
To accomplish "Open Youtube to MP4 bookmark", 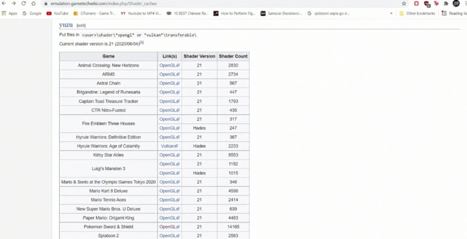I will click(x=141, y=13).
